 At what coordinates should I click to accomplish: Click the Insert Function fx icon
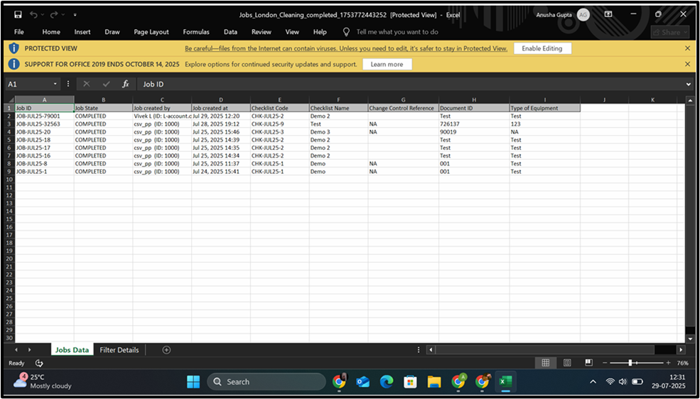[125, 84]
